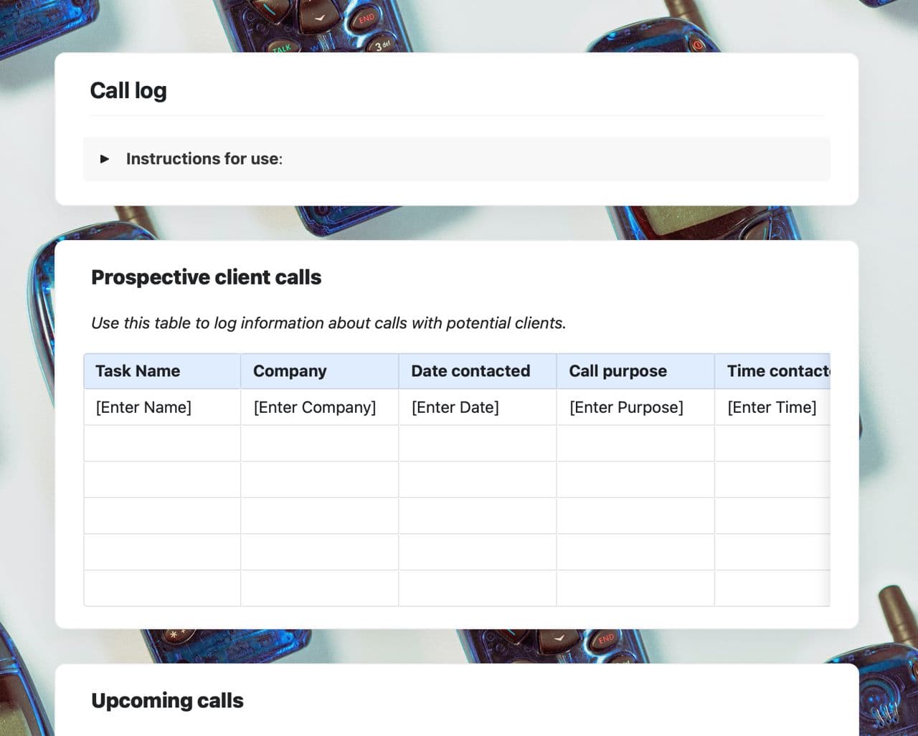918x736 pixels.
Task: Select the Company column header
Action: (290, 371)
